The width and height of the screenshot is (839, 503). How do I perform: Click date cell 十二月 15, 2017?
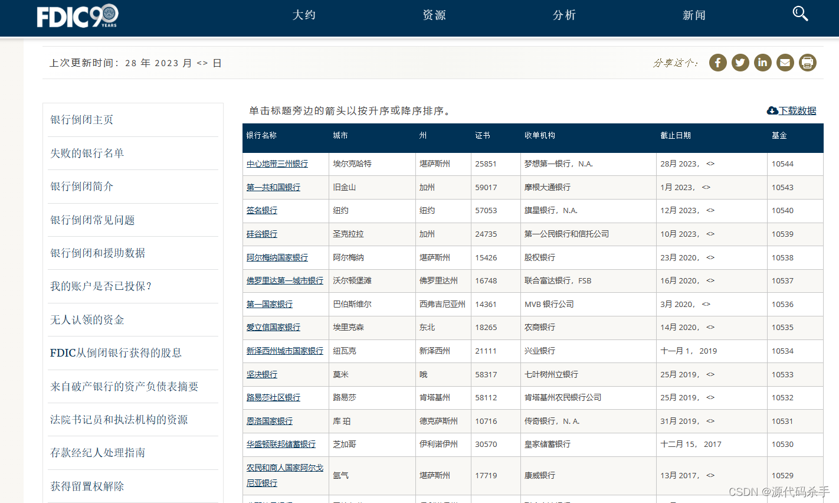pyautogui.click(x=691, y=444)
